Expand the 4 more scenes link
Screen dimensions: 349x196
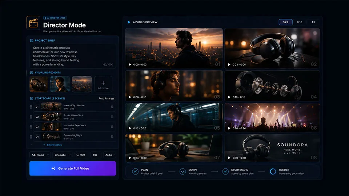[53, 145]
